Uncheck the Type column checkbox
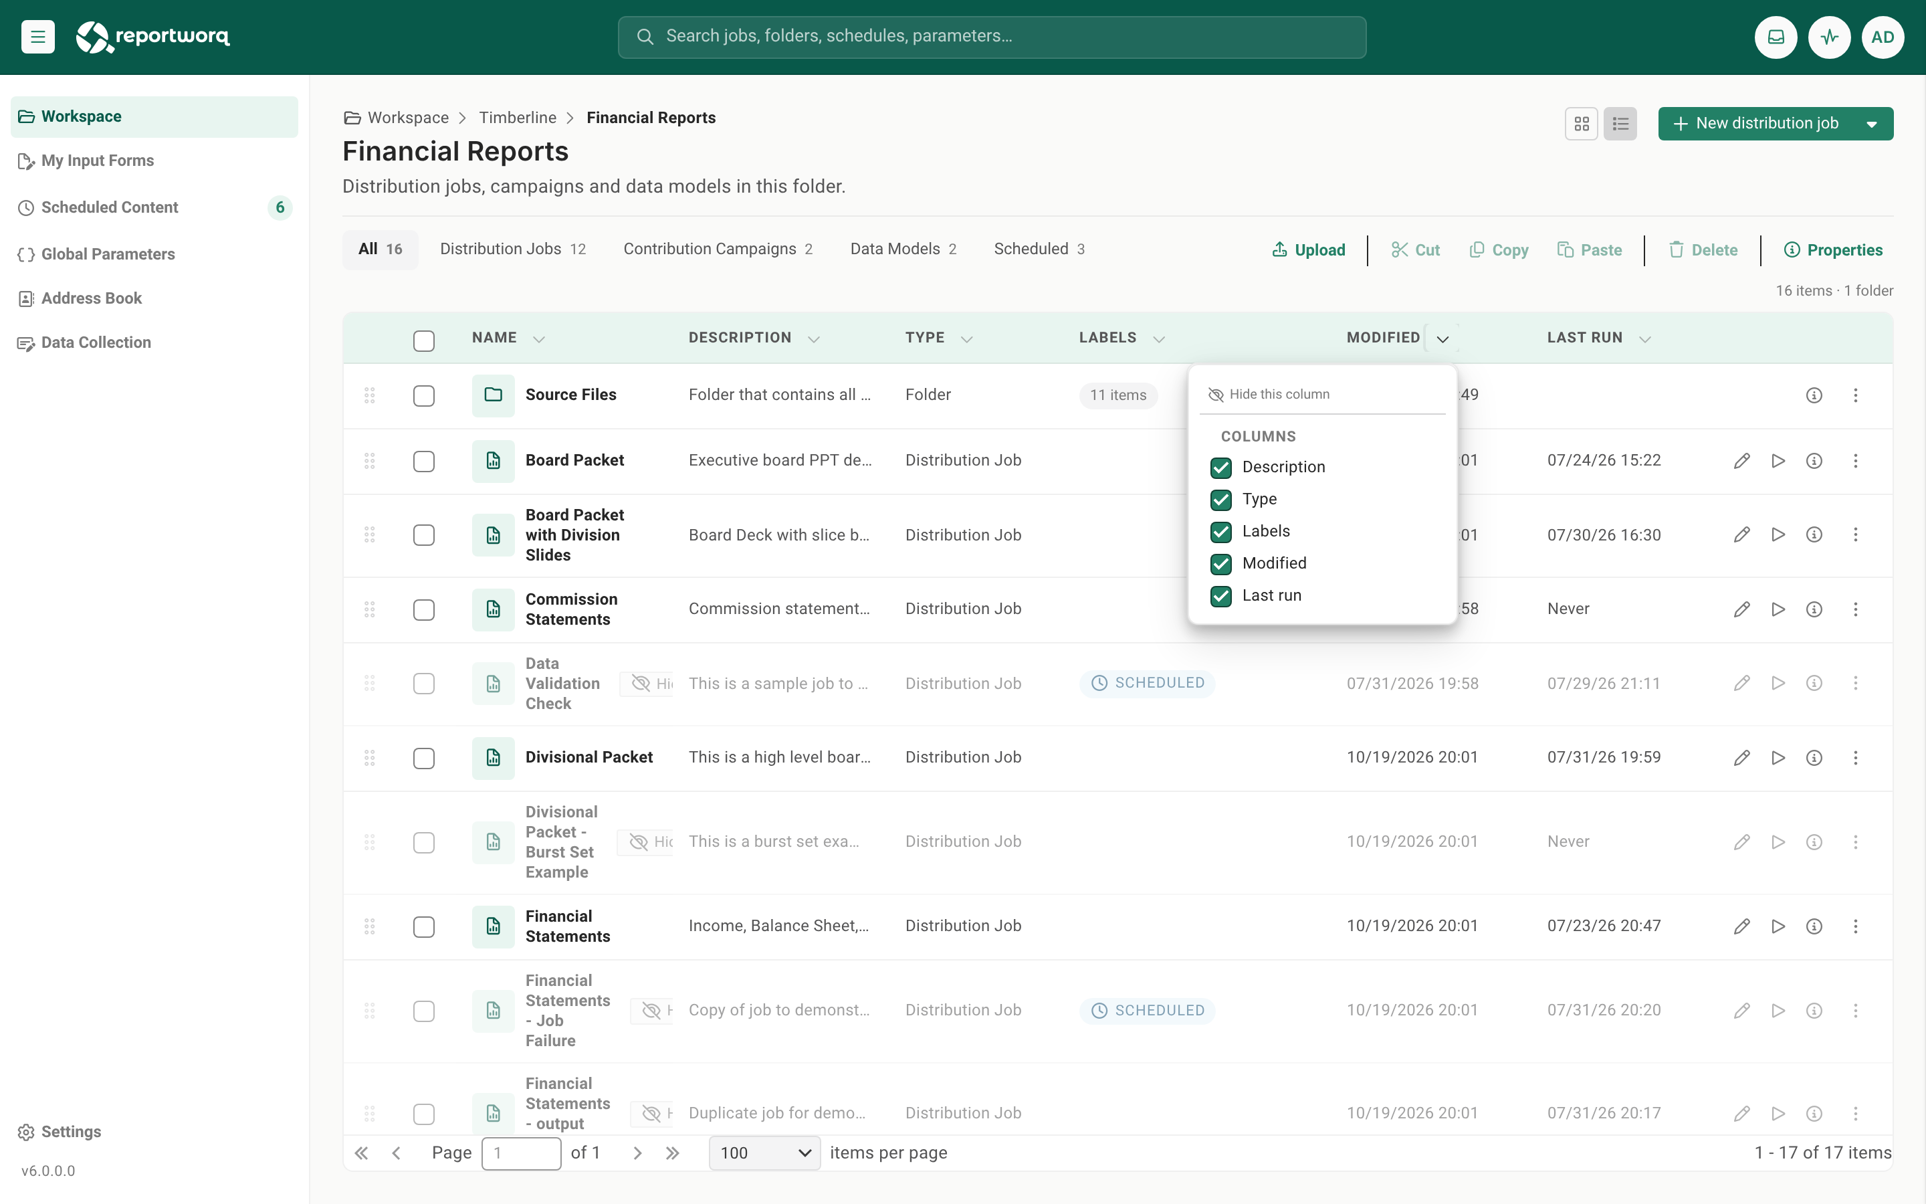Image resolution: width=1926 pixels, height=1204 pixels. pos(1221,499)
